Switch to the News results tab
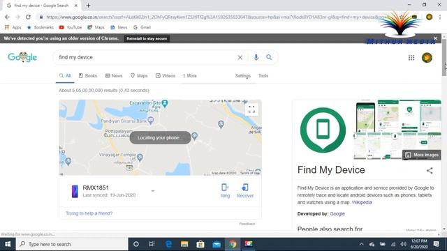Viewport: 447px width, 251px height. [114, 76]
